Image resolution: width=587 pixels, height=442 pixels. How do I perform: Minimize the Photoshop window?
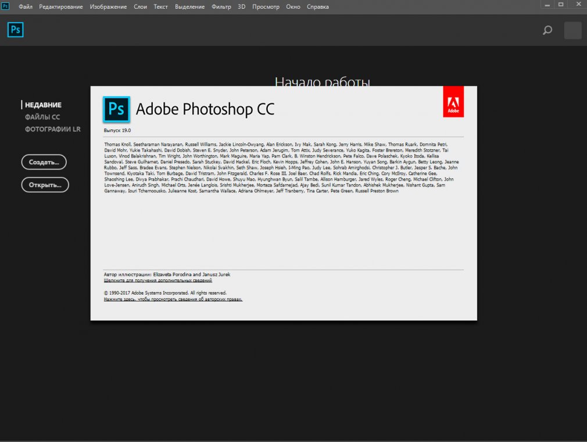[547, 5]
